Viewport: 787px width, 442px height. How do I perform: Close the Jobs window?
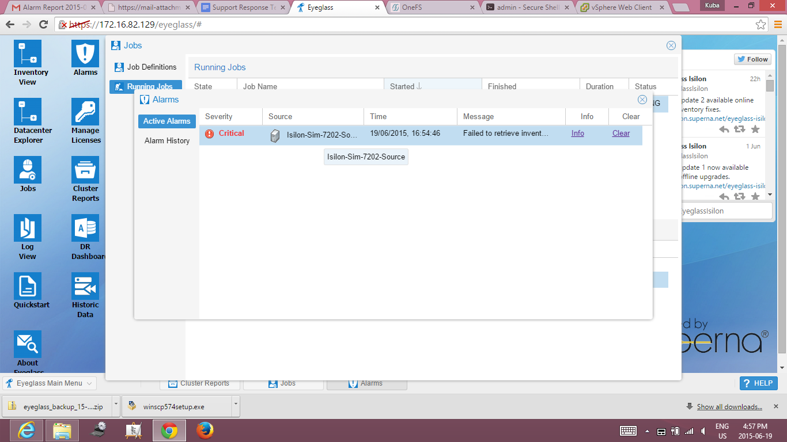coord(671,45)
